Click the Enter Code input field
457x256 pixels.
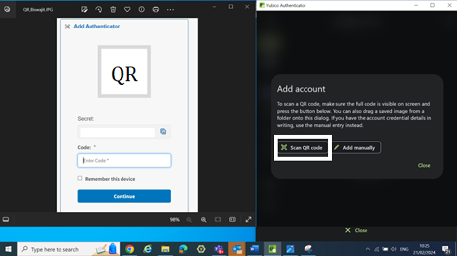(x=124, y=161)
